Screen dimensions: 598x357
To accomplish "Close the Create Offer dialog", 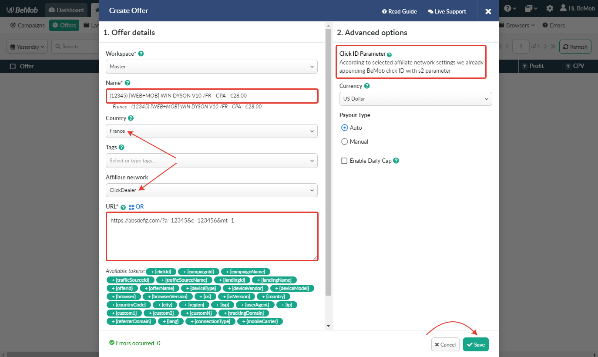I will click(488, 11).
